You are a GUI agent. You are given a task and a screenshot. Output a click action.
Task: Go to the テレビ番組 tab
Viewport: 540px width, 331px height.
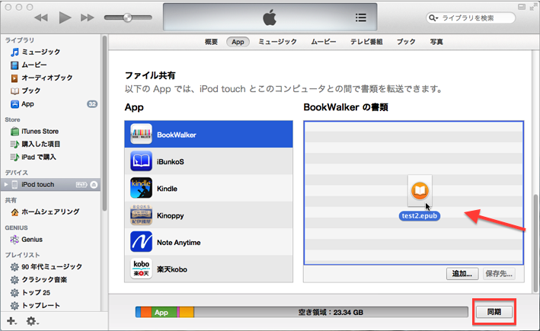[x=366, y=42]
